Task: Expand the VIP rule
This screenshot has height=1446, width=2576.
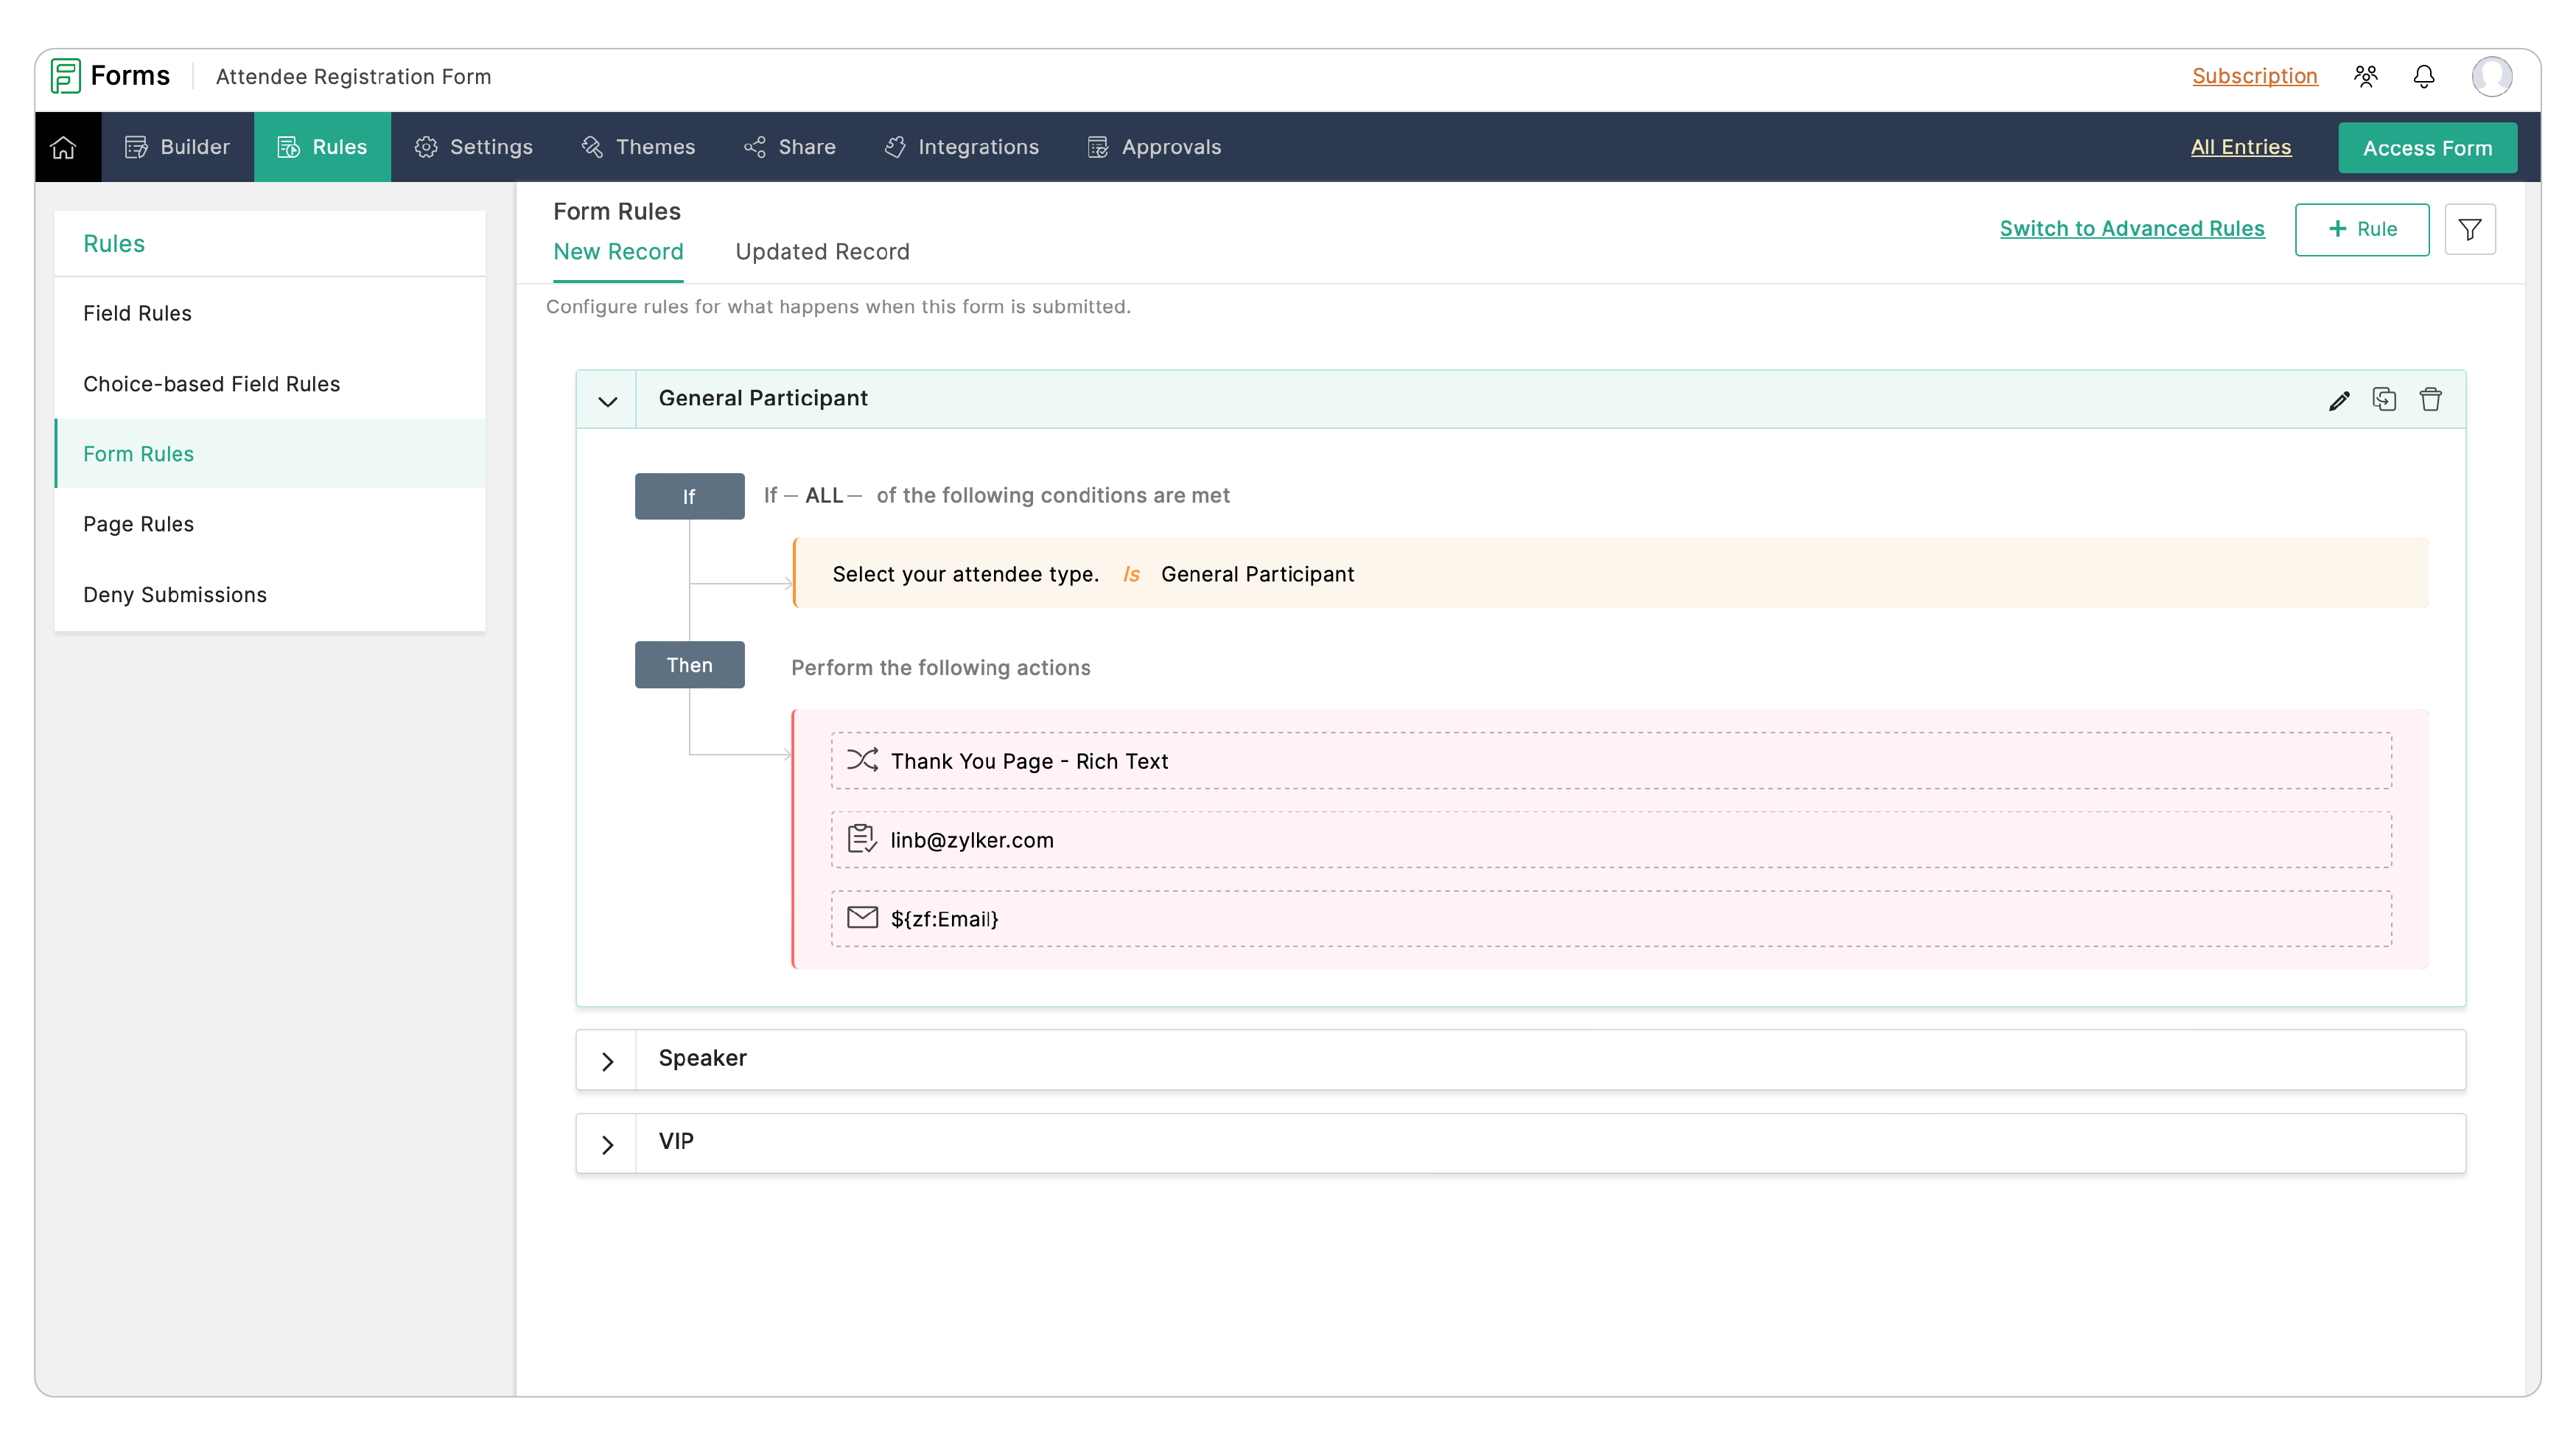Action: pos(607,1144)
